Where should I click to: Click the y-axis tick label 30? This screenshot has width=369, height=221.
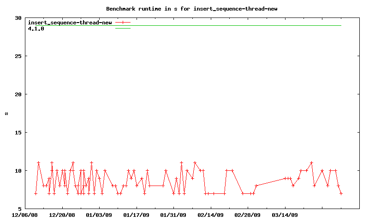[x=18, y=18]
